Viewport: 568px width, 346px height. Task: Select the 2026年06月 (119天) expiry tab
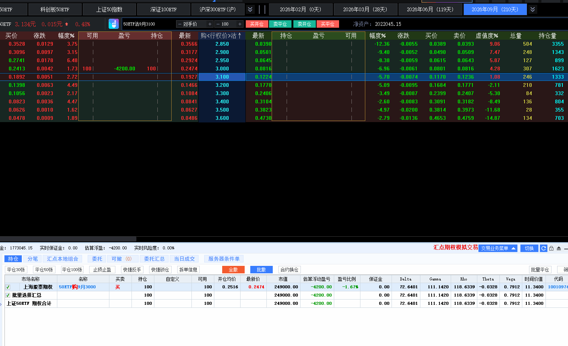[430, 9]
